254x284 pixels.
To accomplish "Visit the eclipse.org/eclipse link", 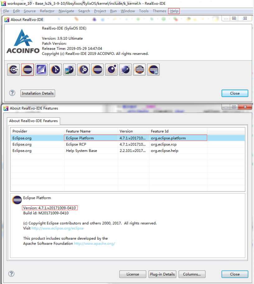I will [58, 228].
